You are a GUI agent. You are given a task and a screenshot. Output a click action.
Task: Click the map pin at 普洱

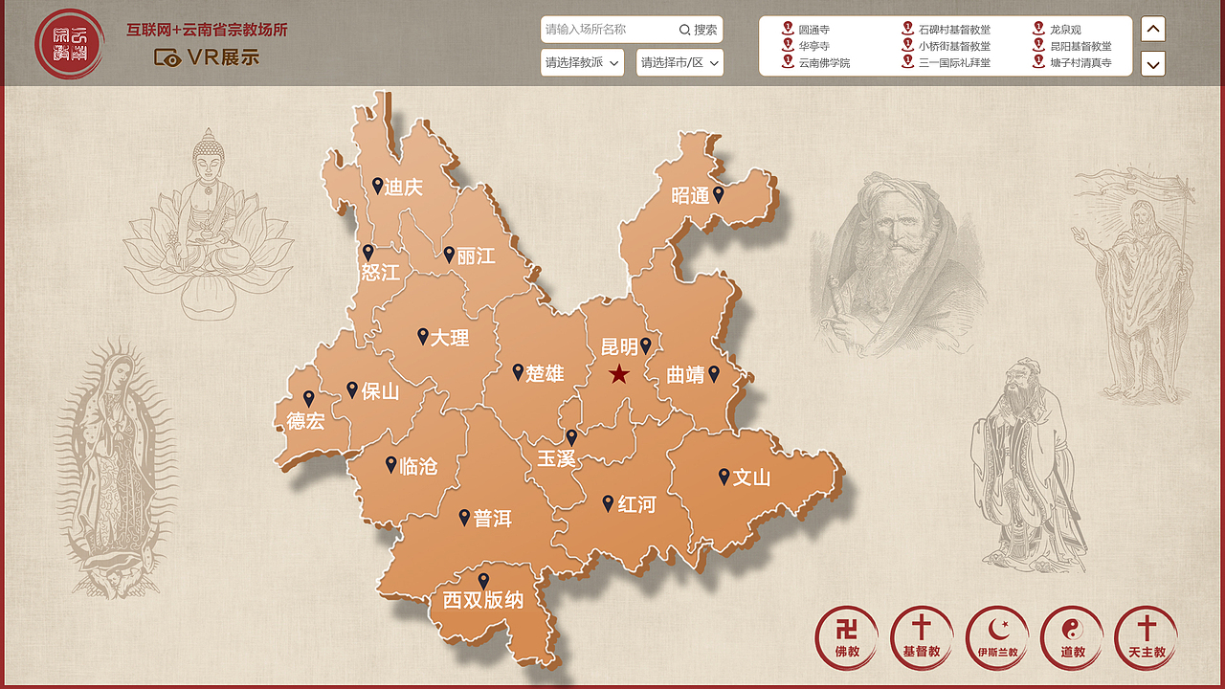[464, 517]
